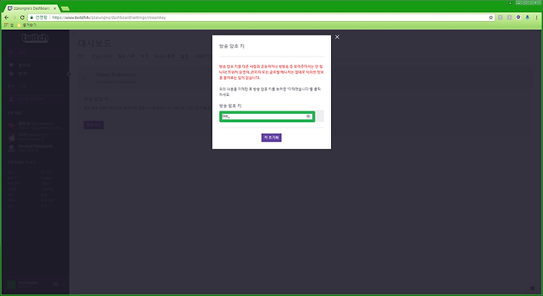Image resolution: width=543 pixels, height=296 pixels.
Task: Click the sidebar search box
Action: (x=35, y=52)
